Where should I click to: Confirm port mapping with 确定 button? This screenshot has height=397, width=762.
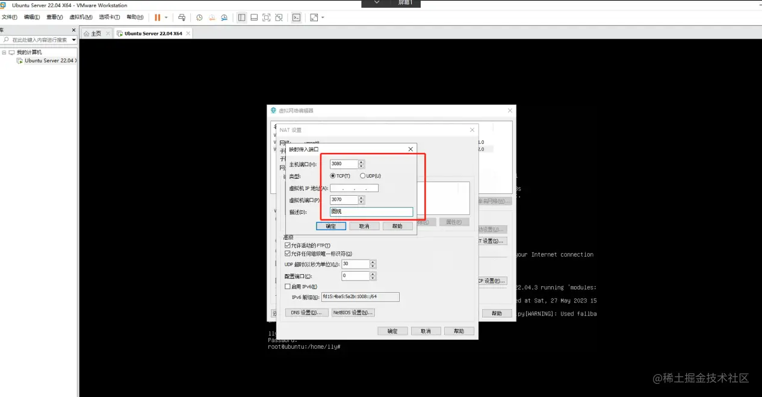click(x=331, y=226)
